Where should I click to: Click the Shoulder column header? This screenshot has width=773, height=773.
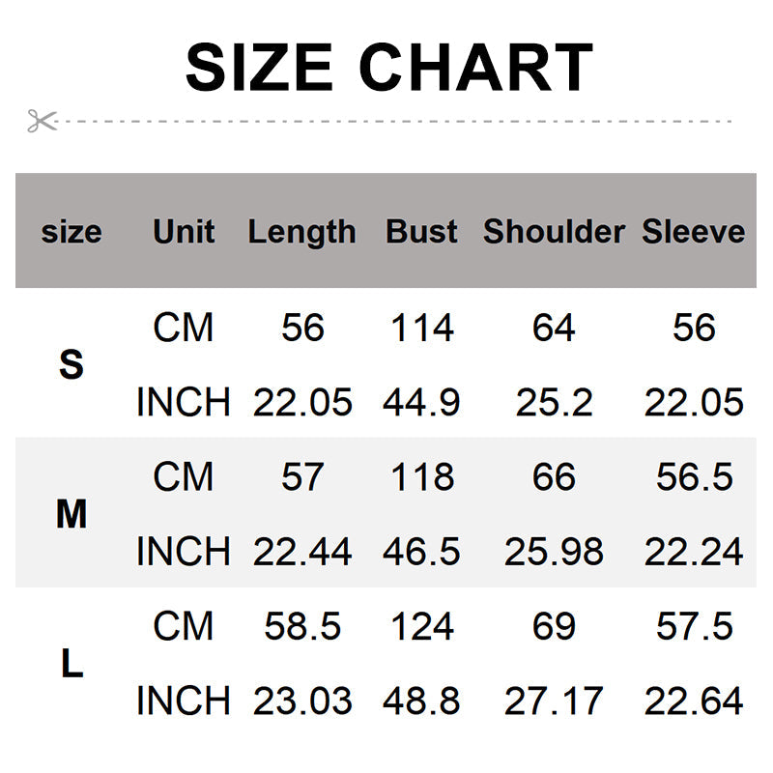[x=554, y=232]
